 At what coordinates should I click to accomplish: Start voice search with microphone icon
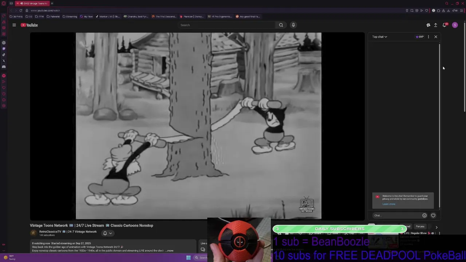(293, 25)
